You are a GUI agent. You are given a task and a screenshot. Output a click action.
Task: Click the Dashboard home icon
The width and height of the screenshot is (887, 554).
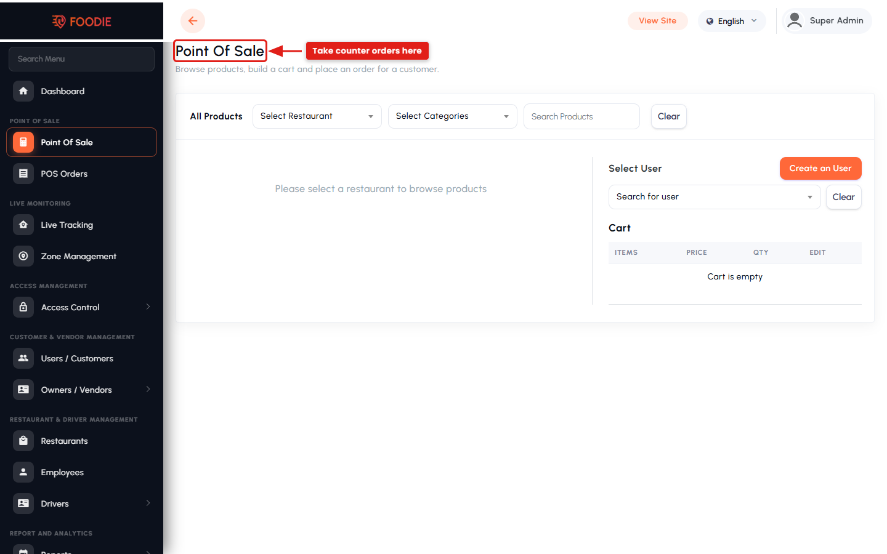pyautogui.click(x=23, y=91)
